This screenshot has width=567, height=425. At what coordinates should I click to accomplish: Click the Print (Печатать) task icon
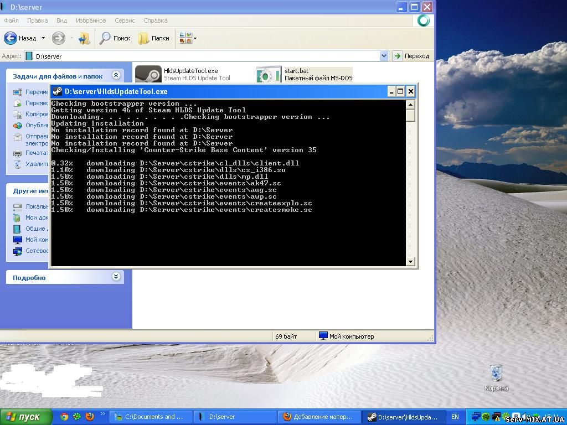17,153
